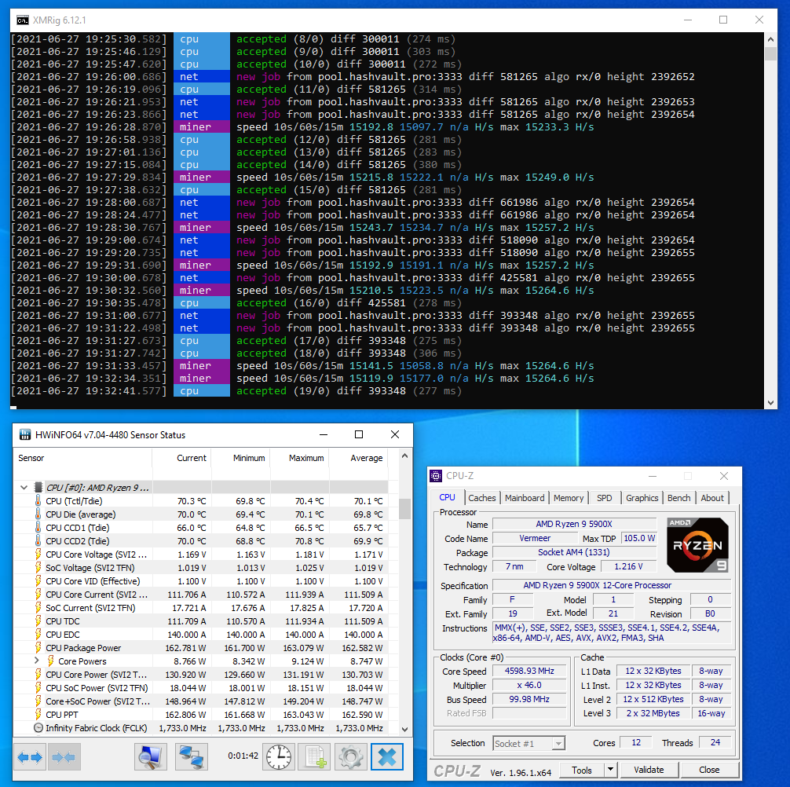Screen dimensions: 790x787
Task: Click the Multiplier value x 46.0 field
Action: (529, 685)
